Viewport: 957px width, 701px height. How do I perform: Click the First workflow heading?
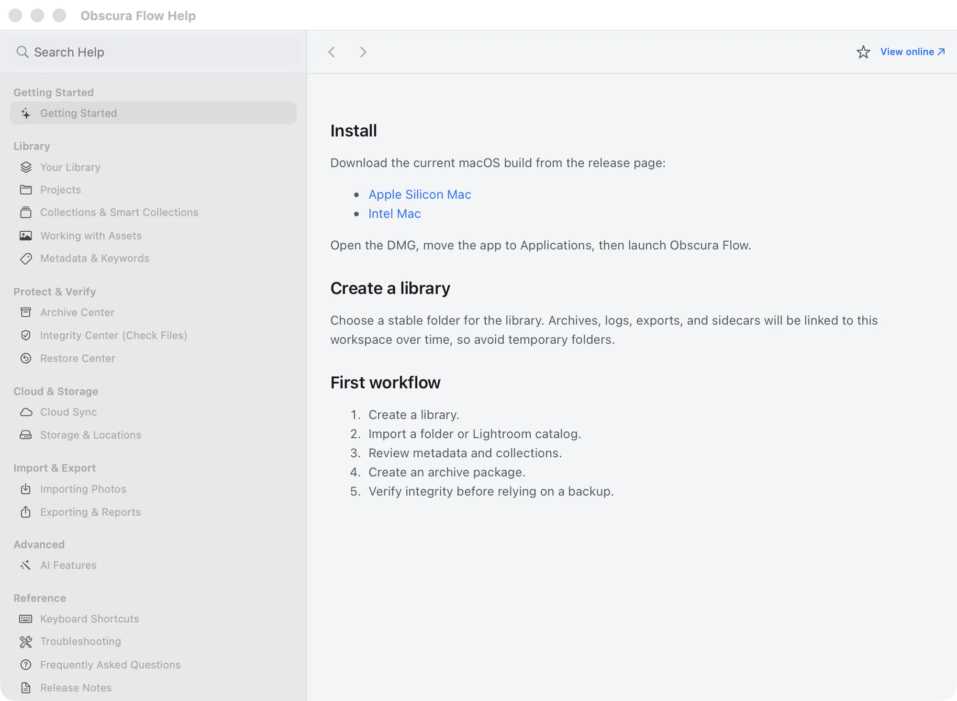pos(385,383)
